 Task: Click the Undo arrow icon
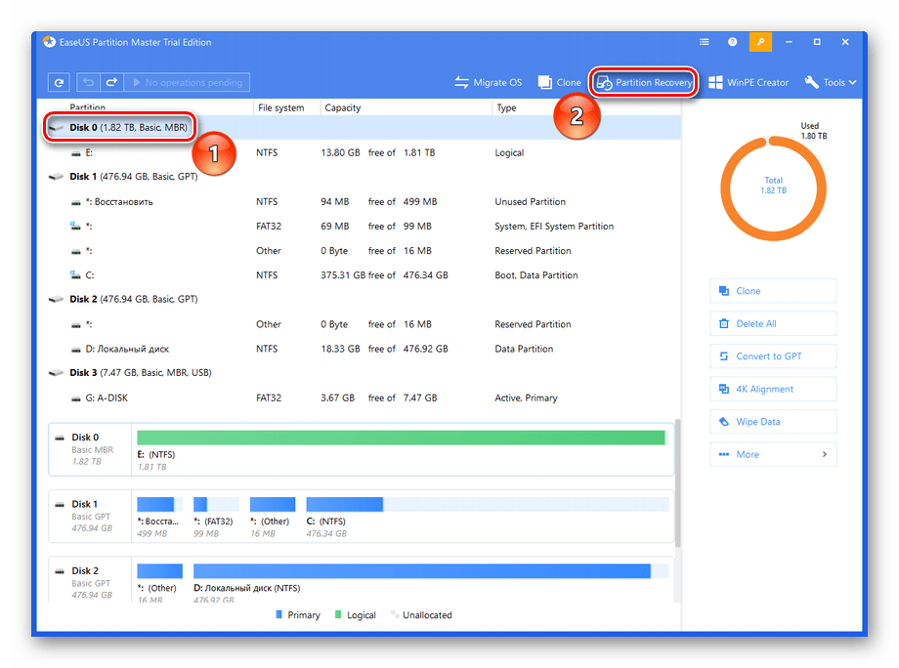(90, 83)
